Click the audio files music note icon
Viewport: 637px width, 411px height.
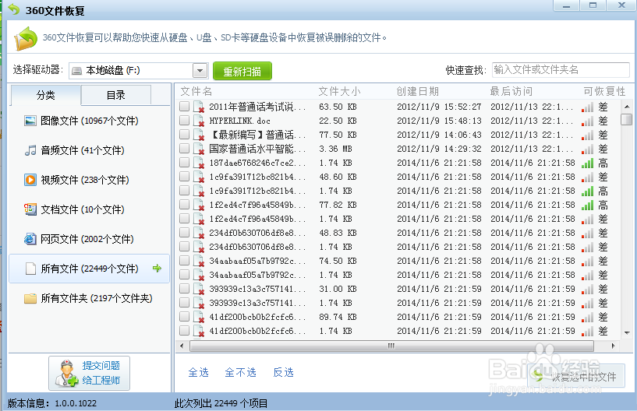[30, 150]
